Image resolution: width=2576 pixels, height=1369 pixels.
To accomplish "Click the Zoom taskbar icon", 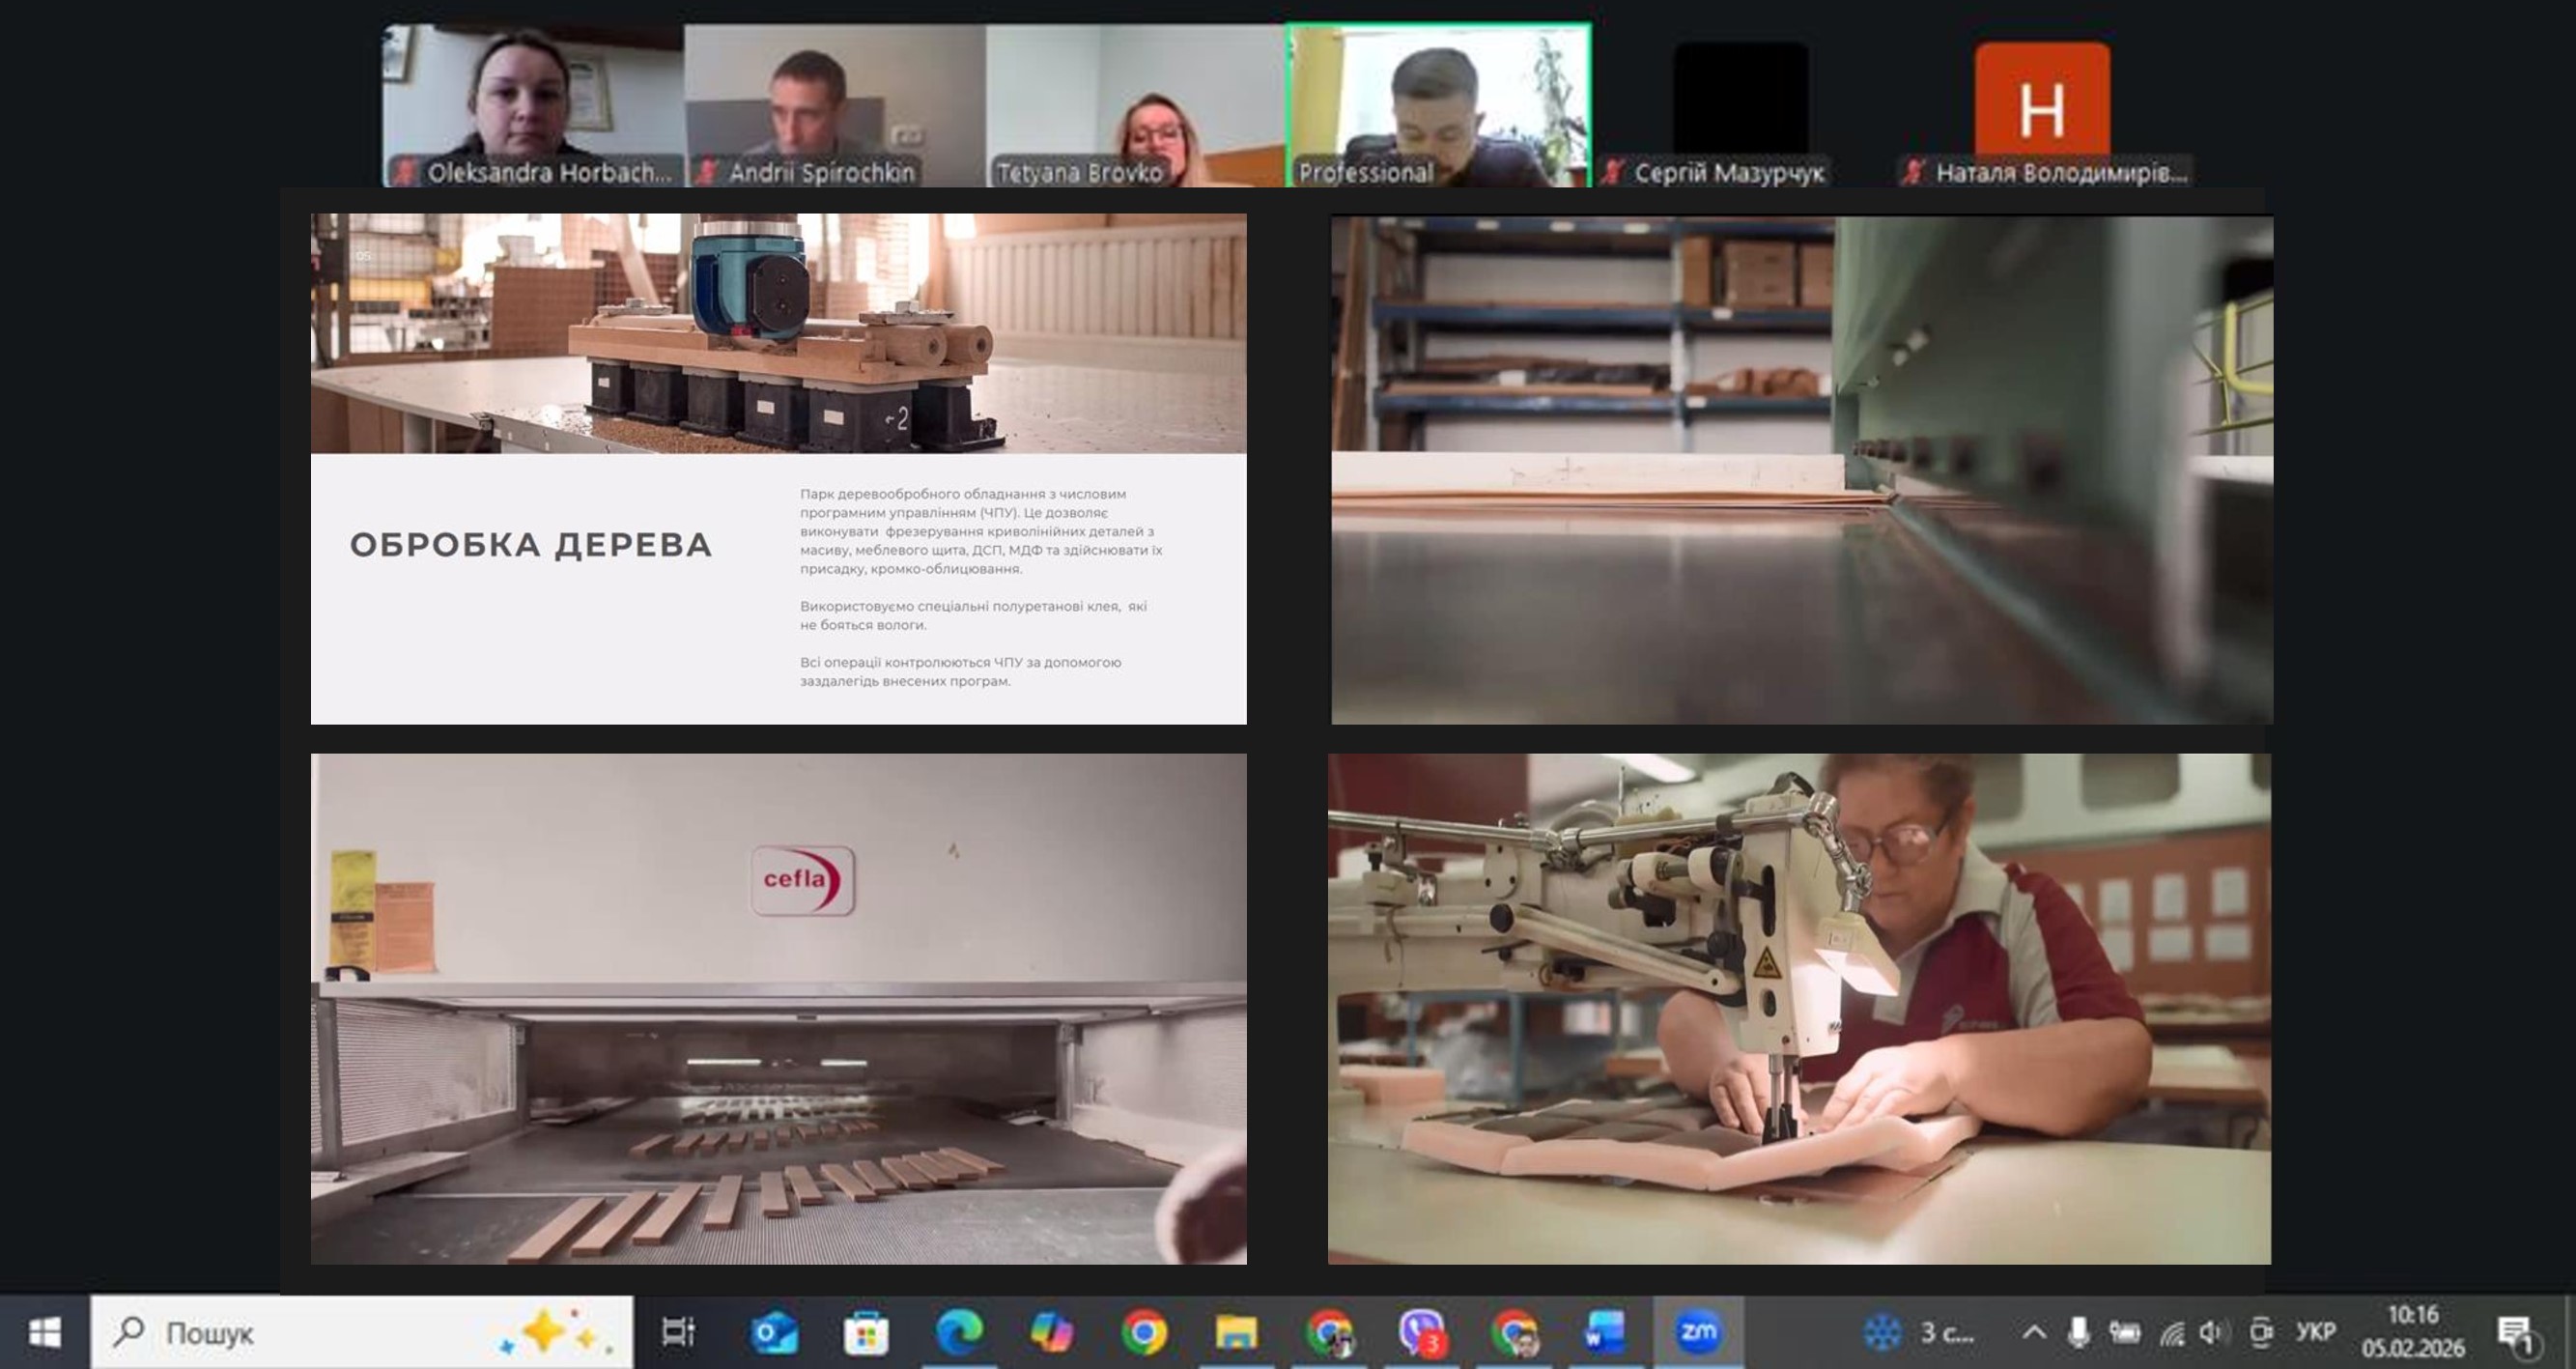I will [1698, 1332].
